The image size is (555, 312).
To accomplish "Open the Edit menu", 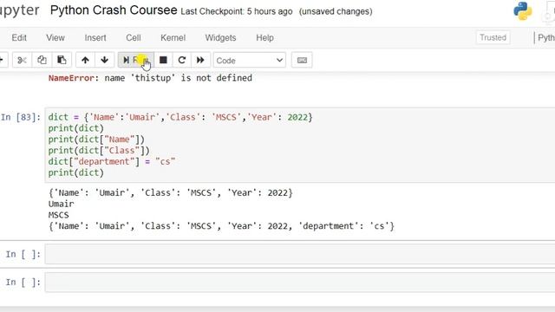I will click(x=19, y=38).
